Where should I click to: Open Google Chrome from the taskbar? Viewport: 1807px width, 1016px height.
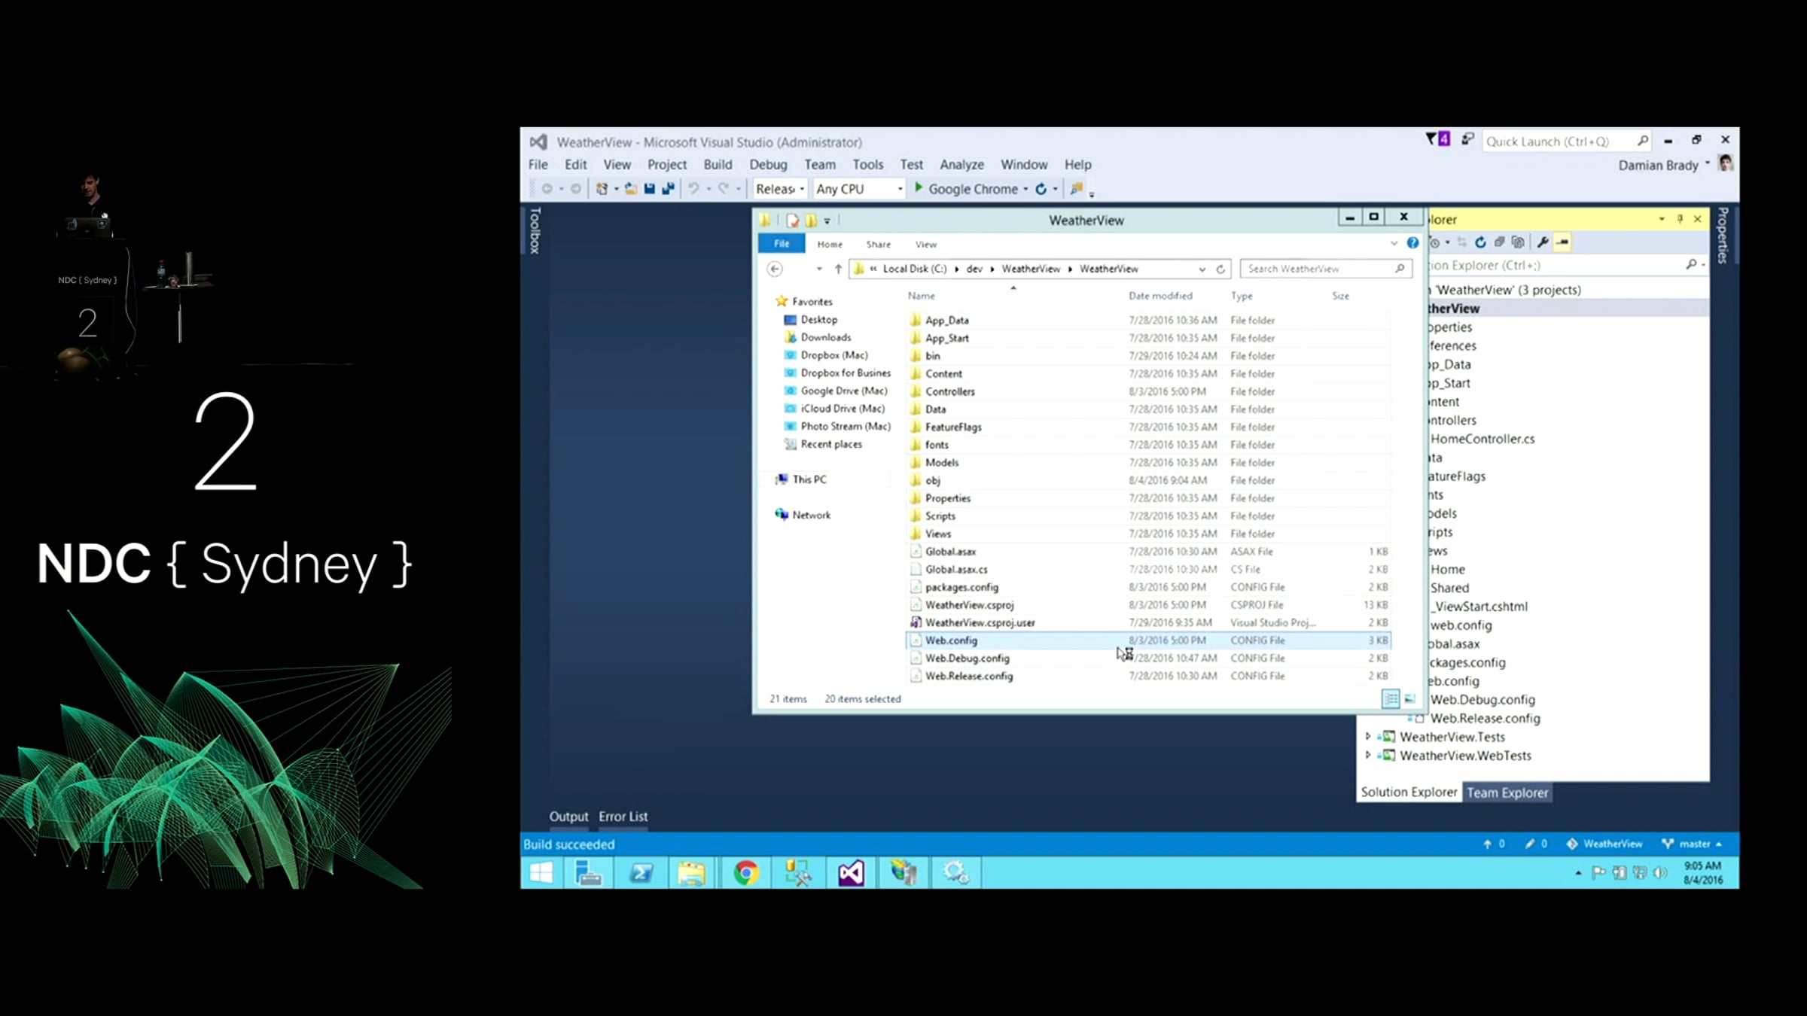(745, 873)
